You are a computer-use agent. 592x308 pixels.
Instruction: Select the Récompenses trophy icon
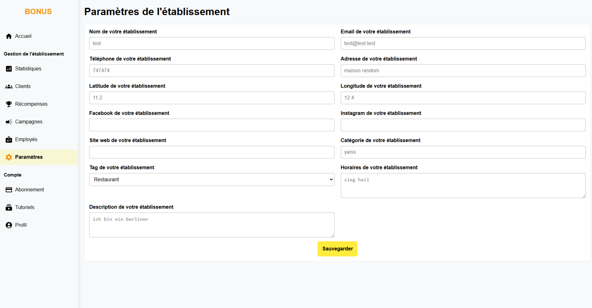pyautogui.click(x=9, y=104)
